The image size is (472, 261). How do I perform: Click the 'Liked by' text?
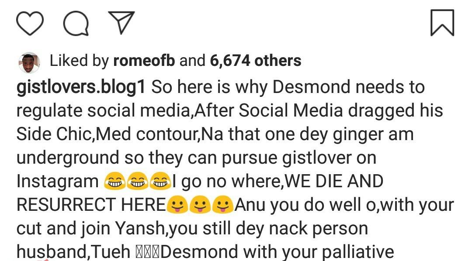point(79,61)
